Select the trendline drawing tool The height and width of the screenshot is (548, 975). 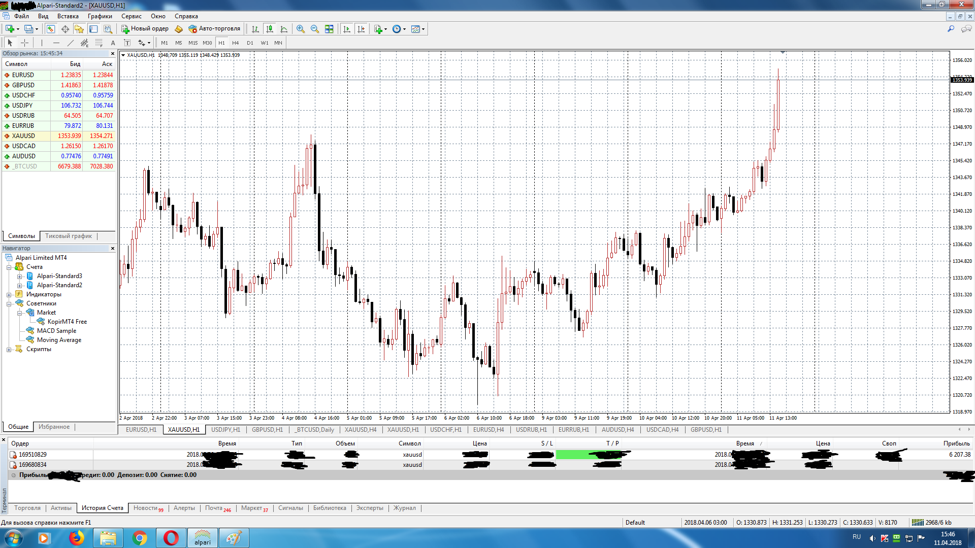(x=71, y=43)
